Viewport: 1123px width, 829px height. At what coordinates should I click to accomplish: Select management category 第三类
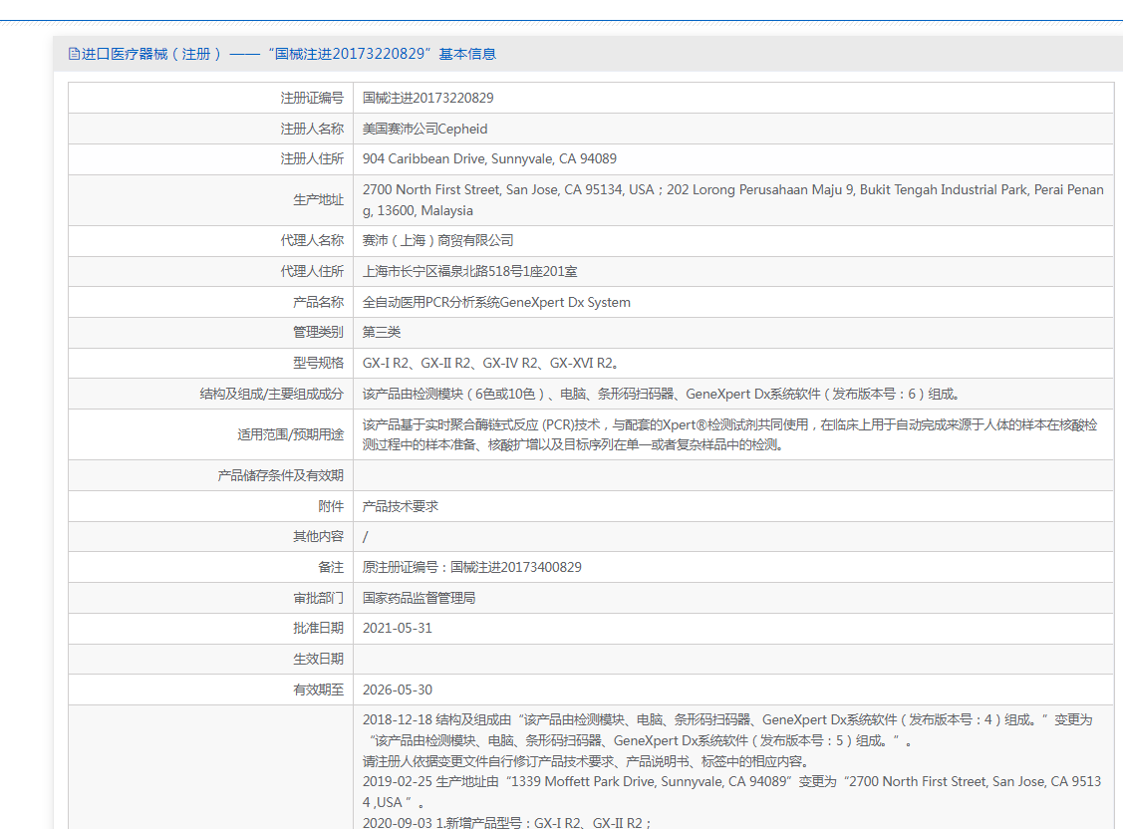pos(382,332)
